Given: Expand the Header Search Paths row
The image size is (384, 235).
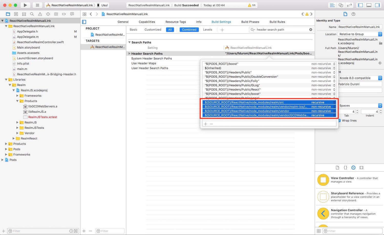Looking at the screenshot, I should click(130, 54).
